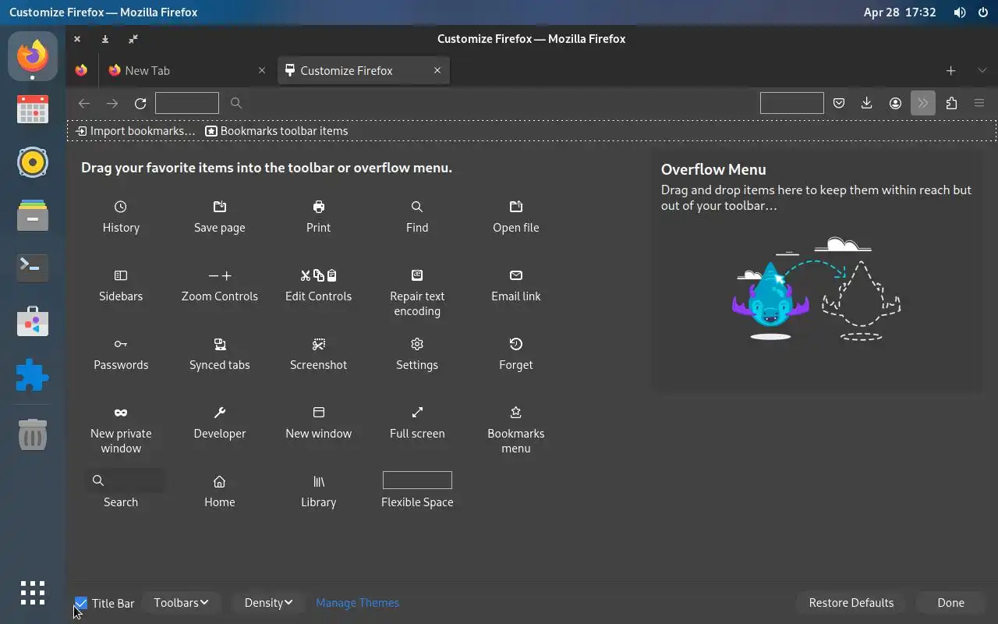Pick the Repair text encoding item
Image resolution: width=998 pixels, height=624 pixels.
click(x=417, y=292)
